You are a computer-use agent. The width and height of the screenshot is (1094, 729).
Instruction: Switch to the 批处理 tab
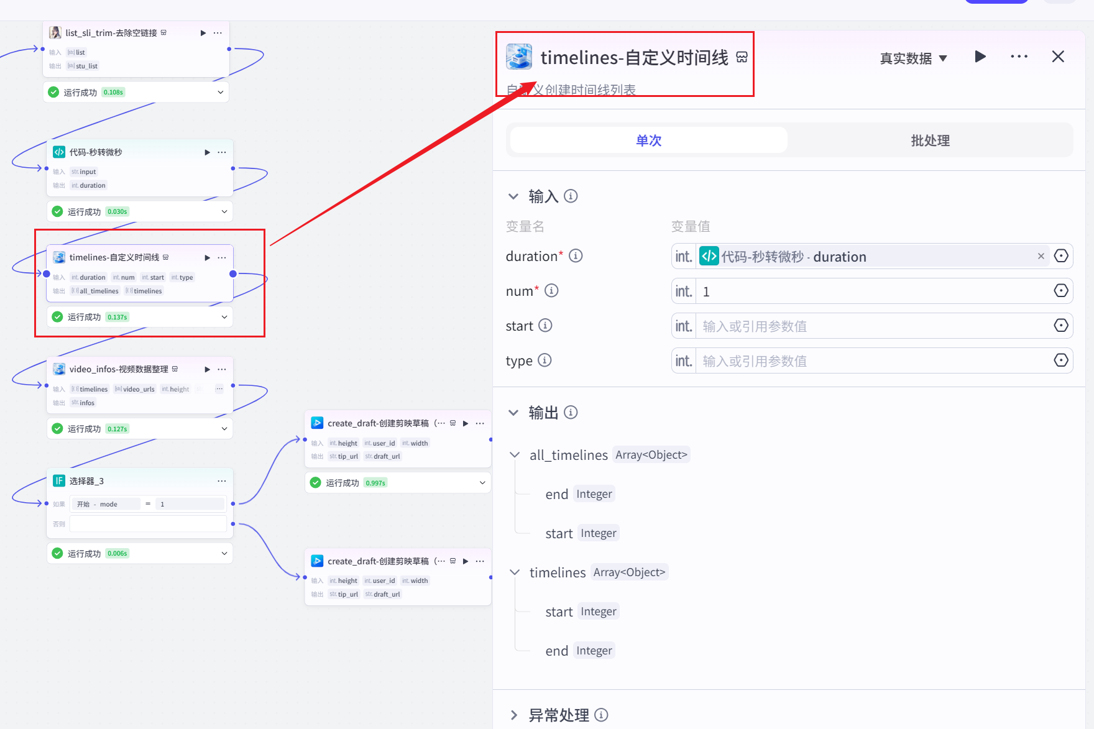[930, 140]
